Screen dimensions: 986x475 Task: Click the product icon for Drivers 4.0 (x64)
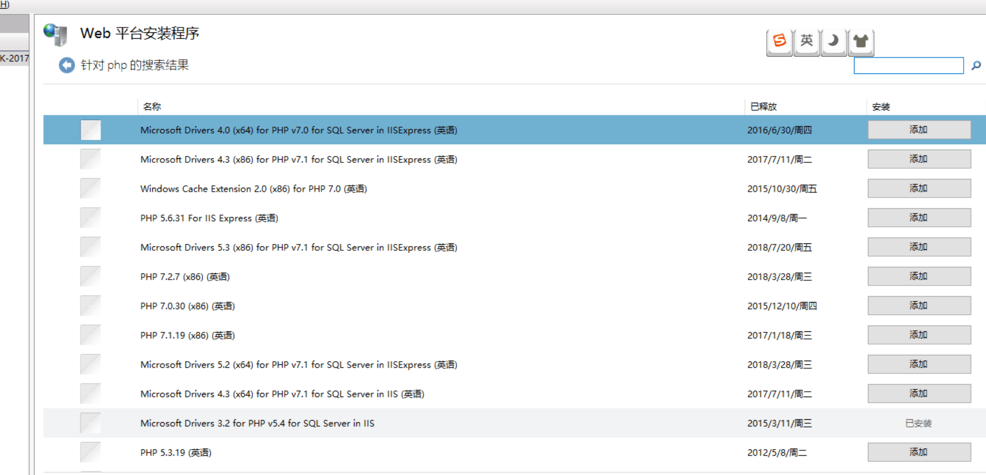point(90,130)
